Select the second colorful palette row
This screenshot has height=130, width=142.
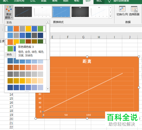25,35
